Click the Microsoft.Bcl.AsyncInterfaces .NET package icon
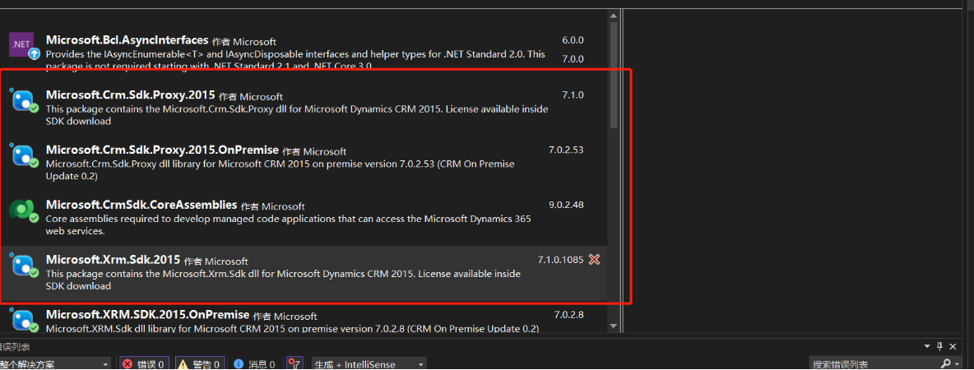 click(x=25, y=45)
